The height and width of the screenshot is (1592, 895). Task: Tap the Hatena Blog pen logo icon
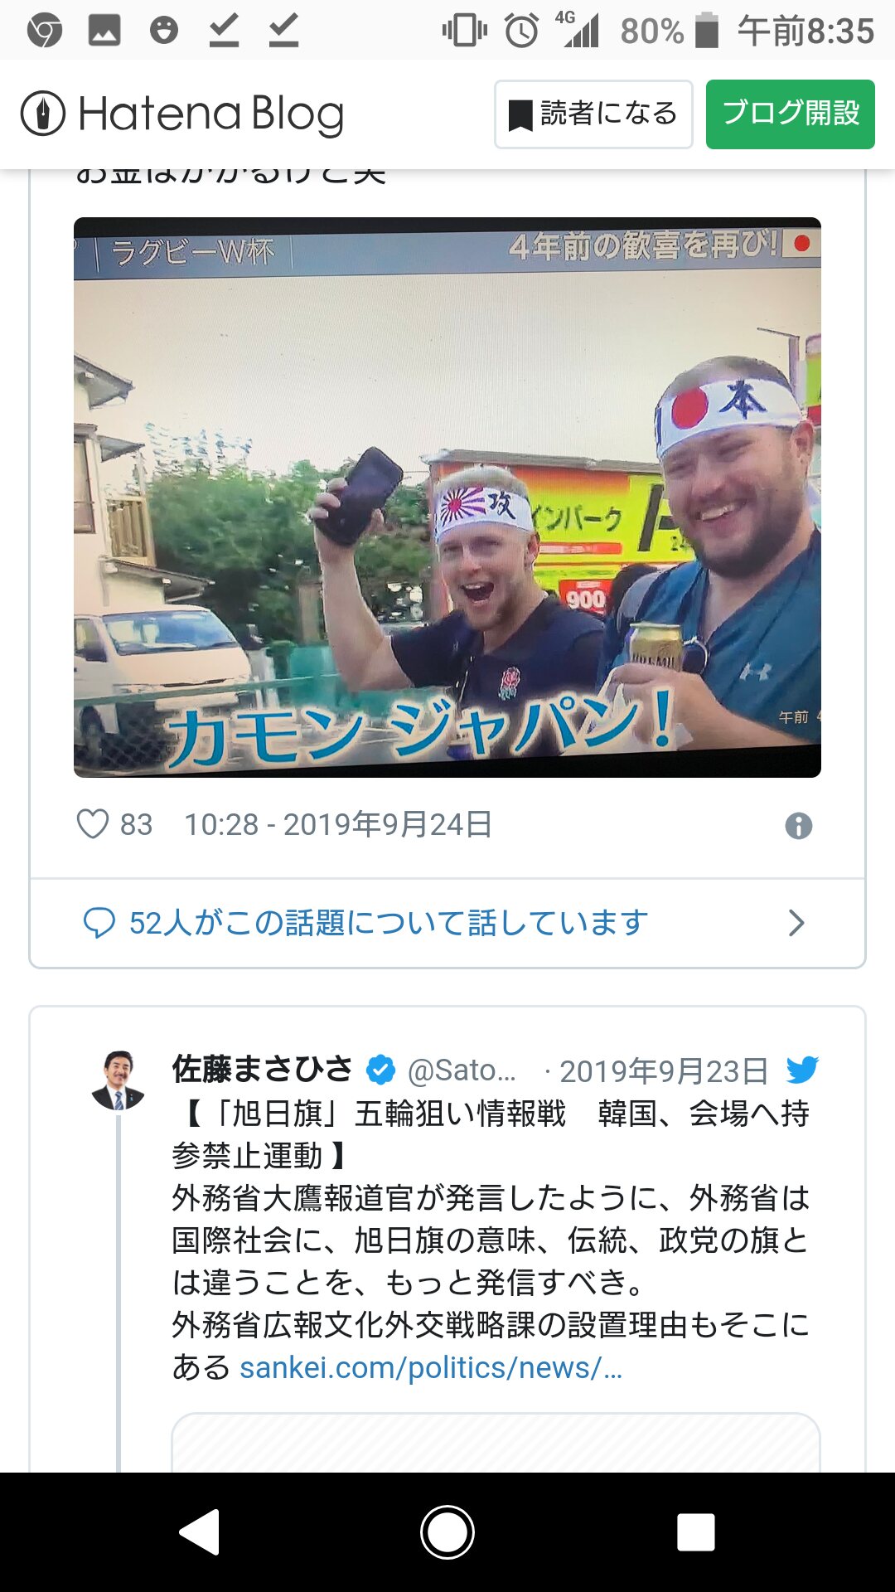pyautogui.click(x=43, y=113)
